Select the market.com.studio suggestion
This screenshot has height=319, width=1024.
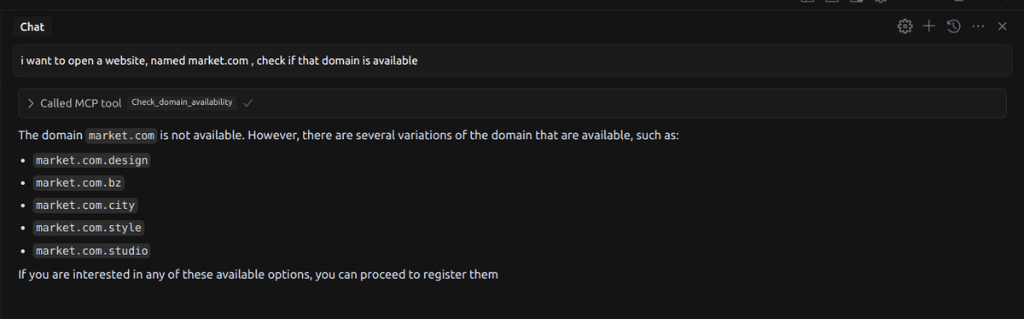pyautogui.click(x=92, y=252)
